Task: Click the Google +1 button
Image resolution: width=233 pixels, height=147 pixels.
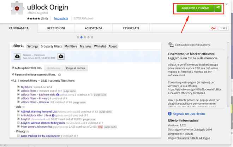Action: point(214,28)
